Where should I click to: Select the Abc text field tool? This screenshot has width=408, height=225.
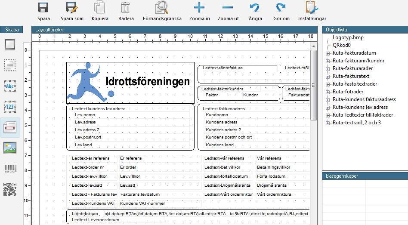(10, 86)
